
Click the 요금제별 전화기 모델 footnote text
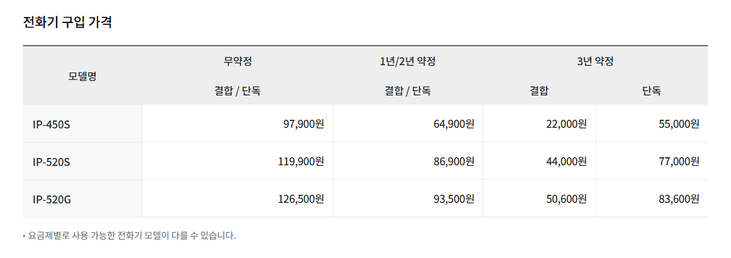point(132,236)
